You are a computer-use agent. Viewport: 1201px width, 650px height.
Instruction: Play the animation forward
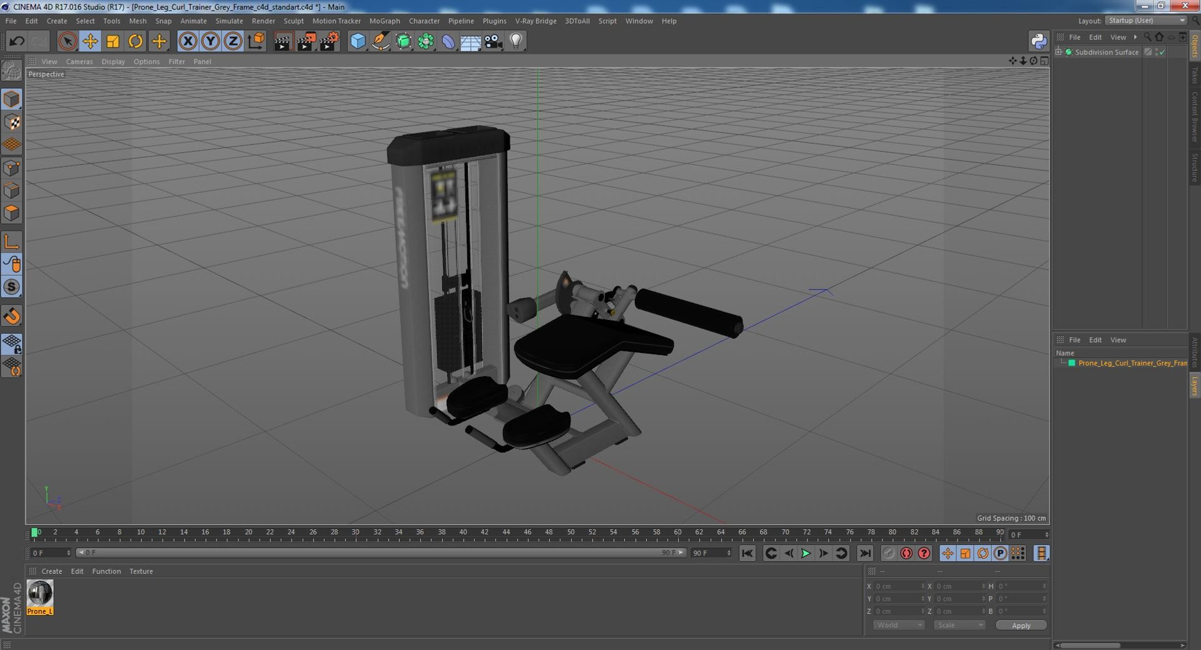[x=806, y=553]
